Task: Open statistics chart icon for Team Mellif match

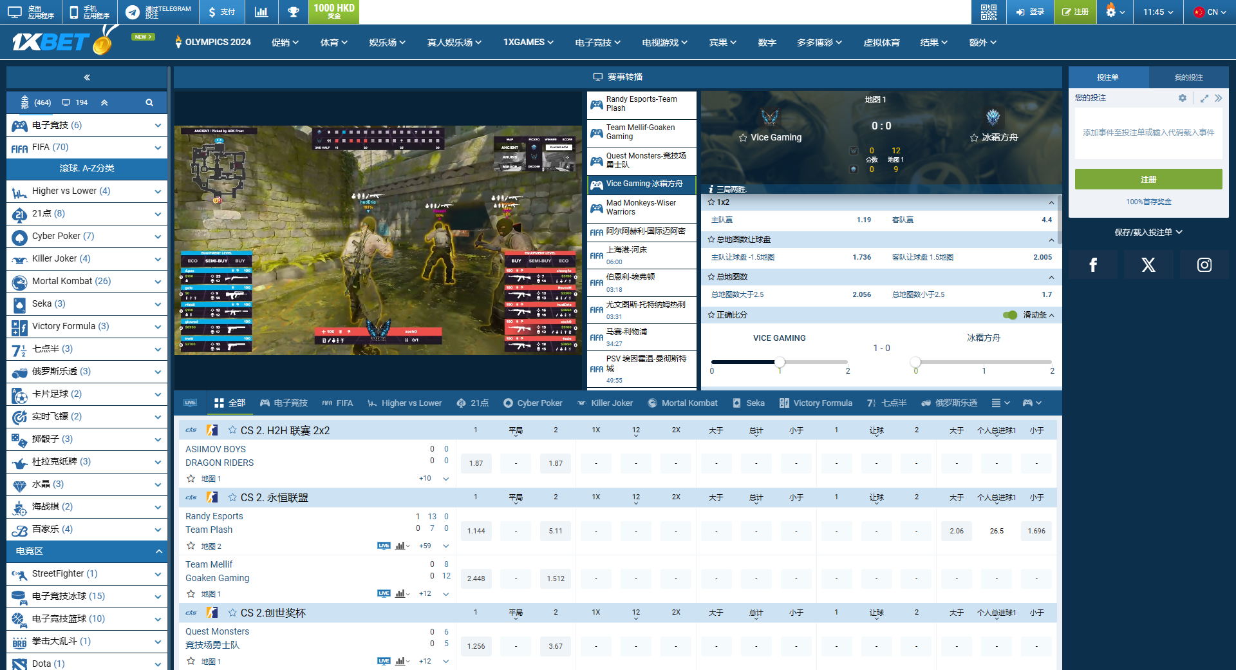Action: pos(400,593)
